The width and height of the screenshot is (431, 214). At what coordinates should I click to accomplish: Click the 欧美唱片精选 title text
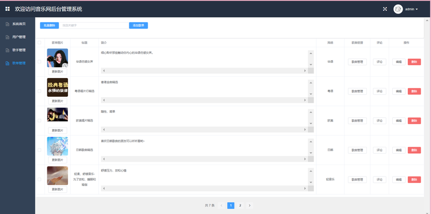click(x=85, y=121)
